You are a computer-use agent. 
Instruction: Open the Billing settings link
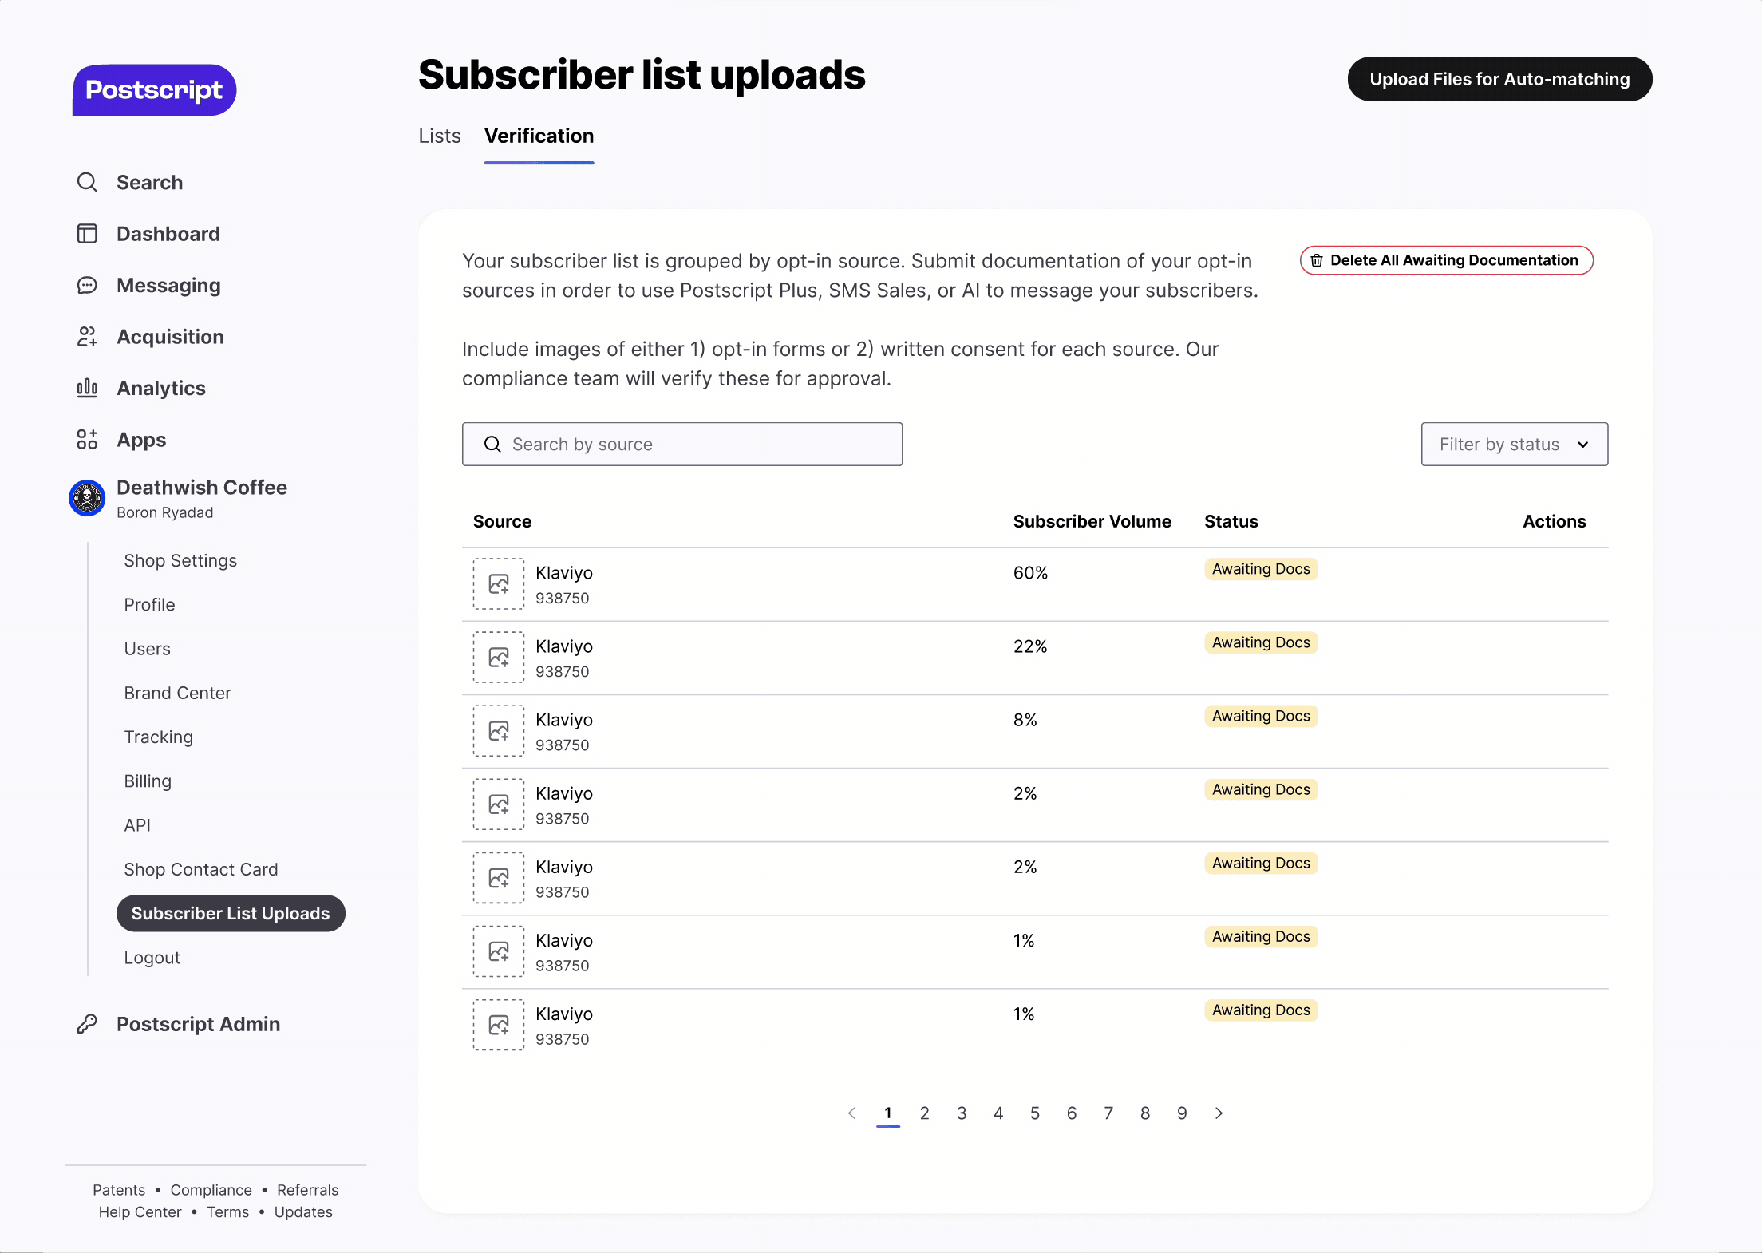(148, 781)
